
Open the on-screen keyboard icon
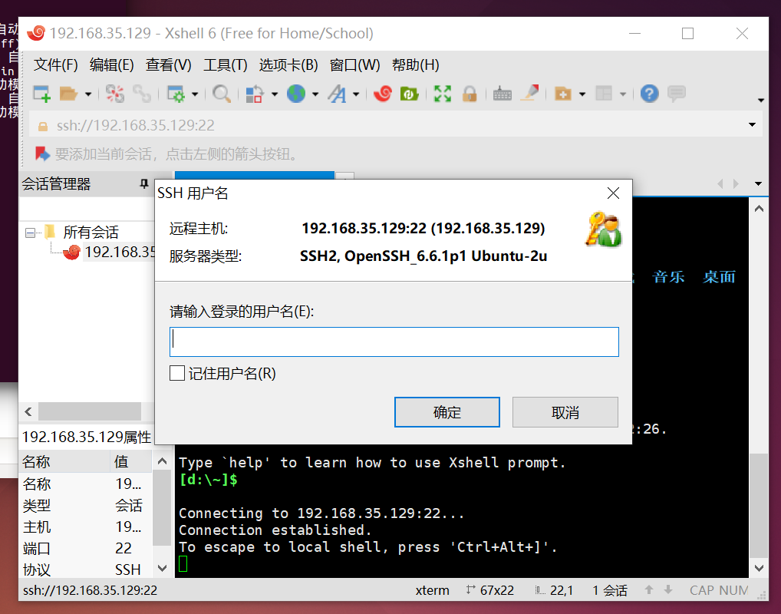pyautogui.click(x=502, y=94)
